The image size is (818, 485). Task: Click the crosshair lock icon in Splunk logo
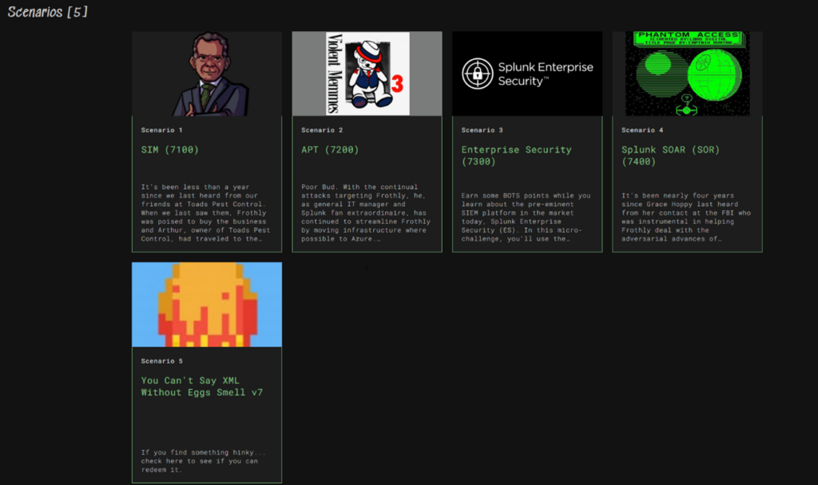coord(477,74)
